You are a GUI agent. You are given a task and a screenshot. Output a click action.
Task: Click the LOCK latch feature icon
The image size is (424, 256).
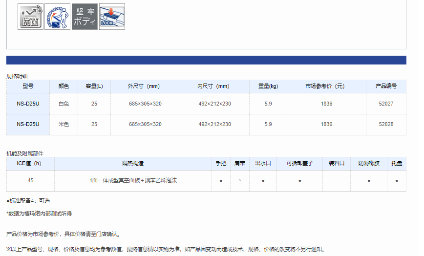click(112, 17)
